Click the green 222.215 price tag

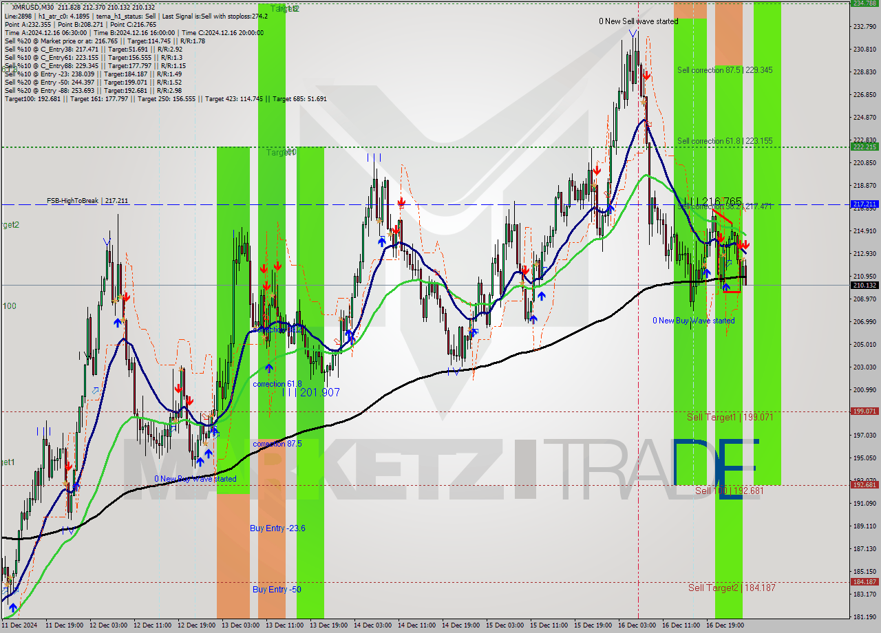(864, 147)
